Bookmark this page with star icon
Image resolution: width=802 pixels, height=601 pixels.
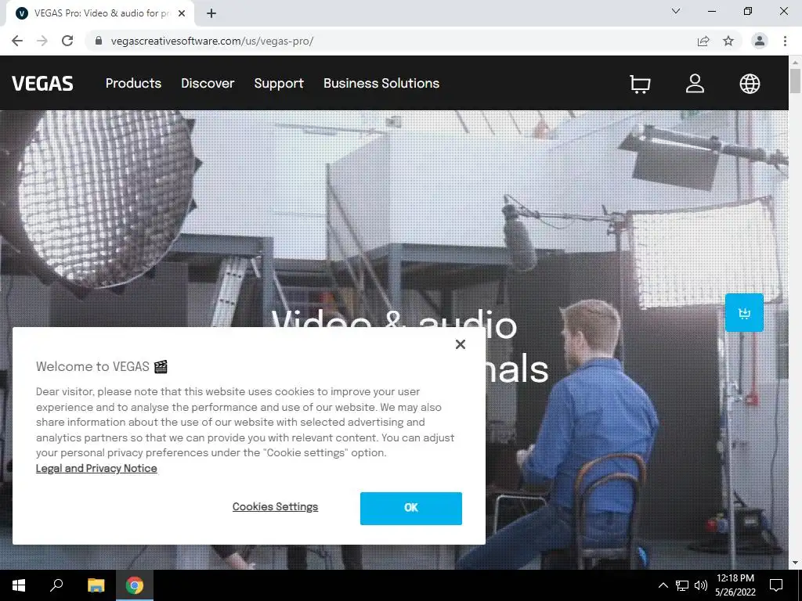[728, 41]
